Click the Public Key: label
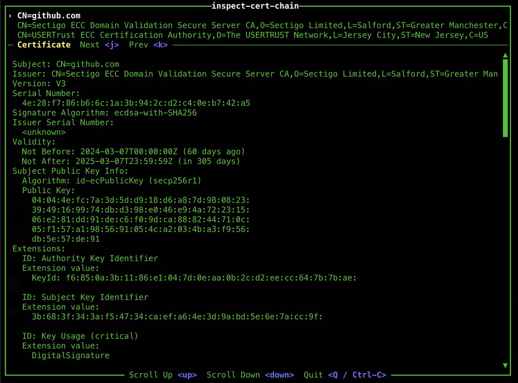Viewport: 518px width, 383px height. click(x=49, y=190)
